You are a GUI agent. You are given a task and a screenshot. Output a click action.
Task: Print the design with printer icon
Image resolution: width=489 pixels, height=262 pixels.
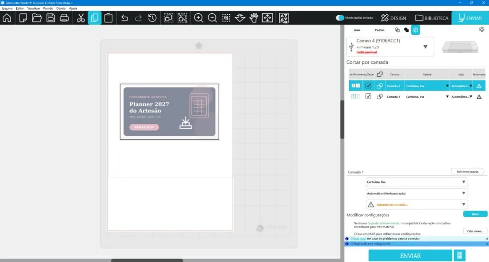(x=64, y=18)
